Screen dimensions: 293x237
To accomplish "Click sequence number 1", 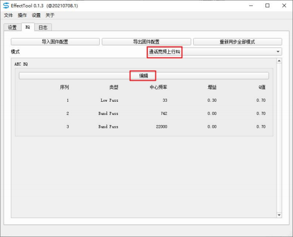I will pyautogui.click(x=68, y=100).
